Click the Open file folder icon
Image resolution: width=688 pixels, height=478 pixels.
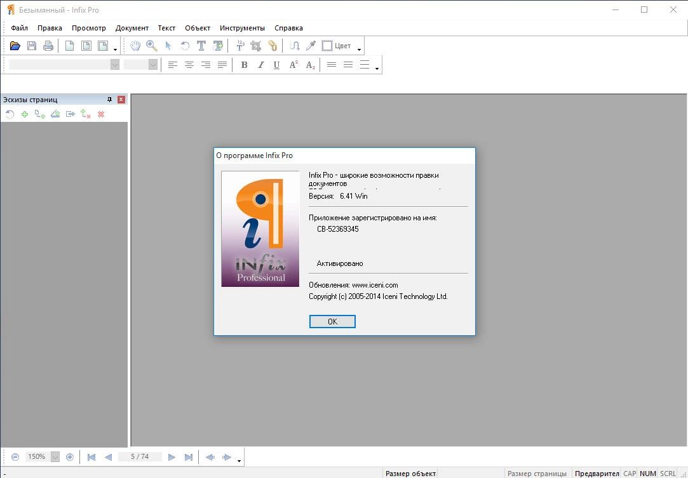15,46
